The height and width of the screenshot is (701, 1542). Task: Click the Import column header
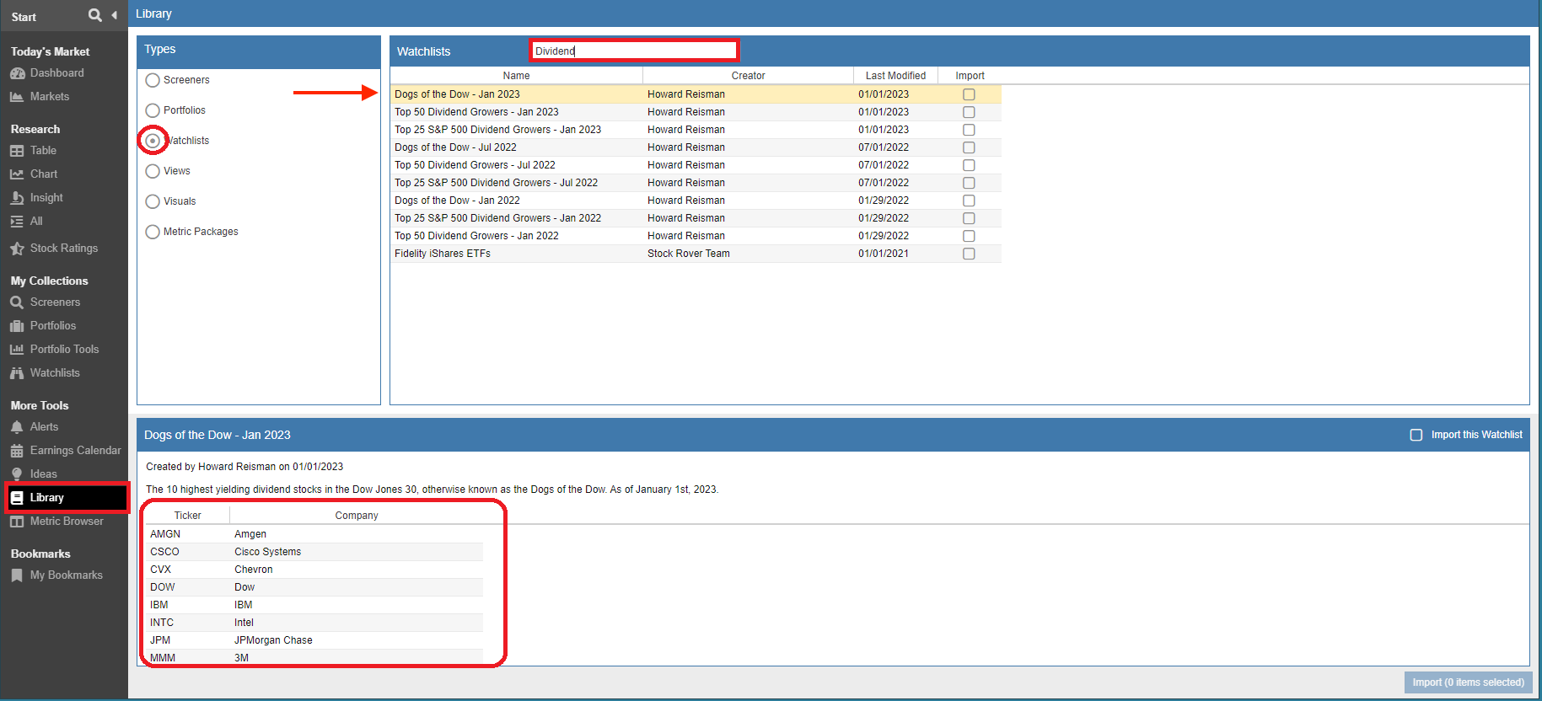pos(970,76)
